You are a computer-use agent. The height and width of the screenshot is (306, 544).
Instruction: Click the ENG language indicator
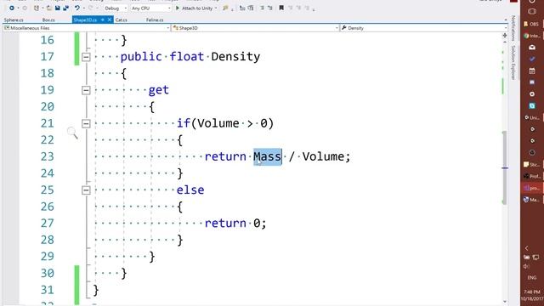(532, 278)
